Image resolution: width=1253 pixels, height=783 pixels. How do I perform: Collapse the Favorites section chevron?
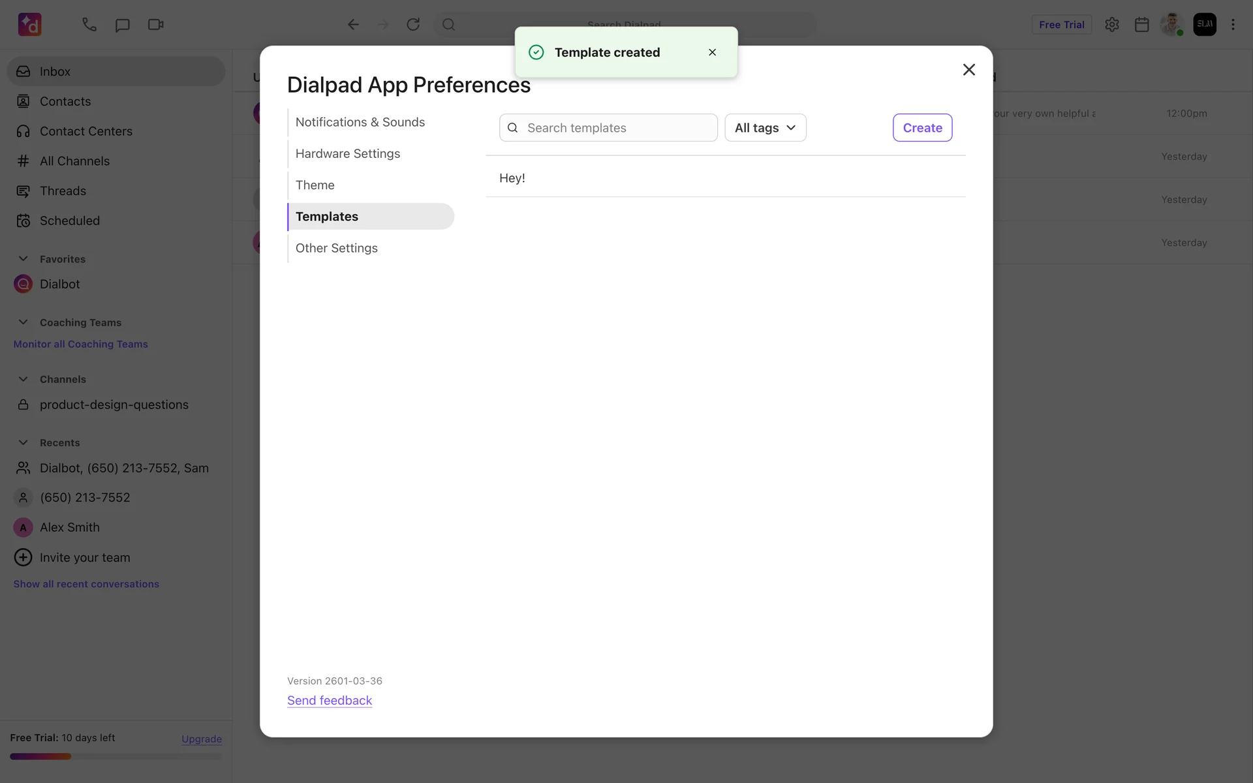(23, 259)
